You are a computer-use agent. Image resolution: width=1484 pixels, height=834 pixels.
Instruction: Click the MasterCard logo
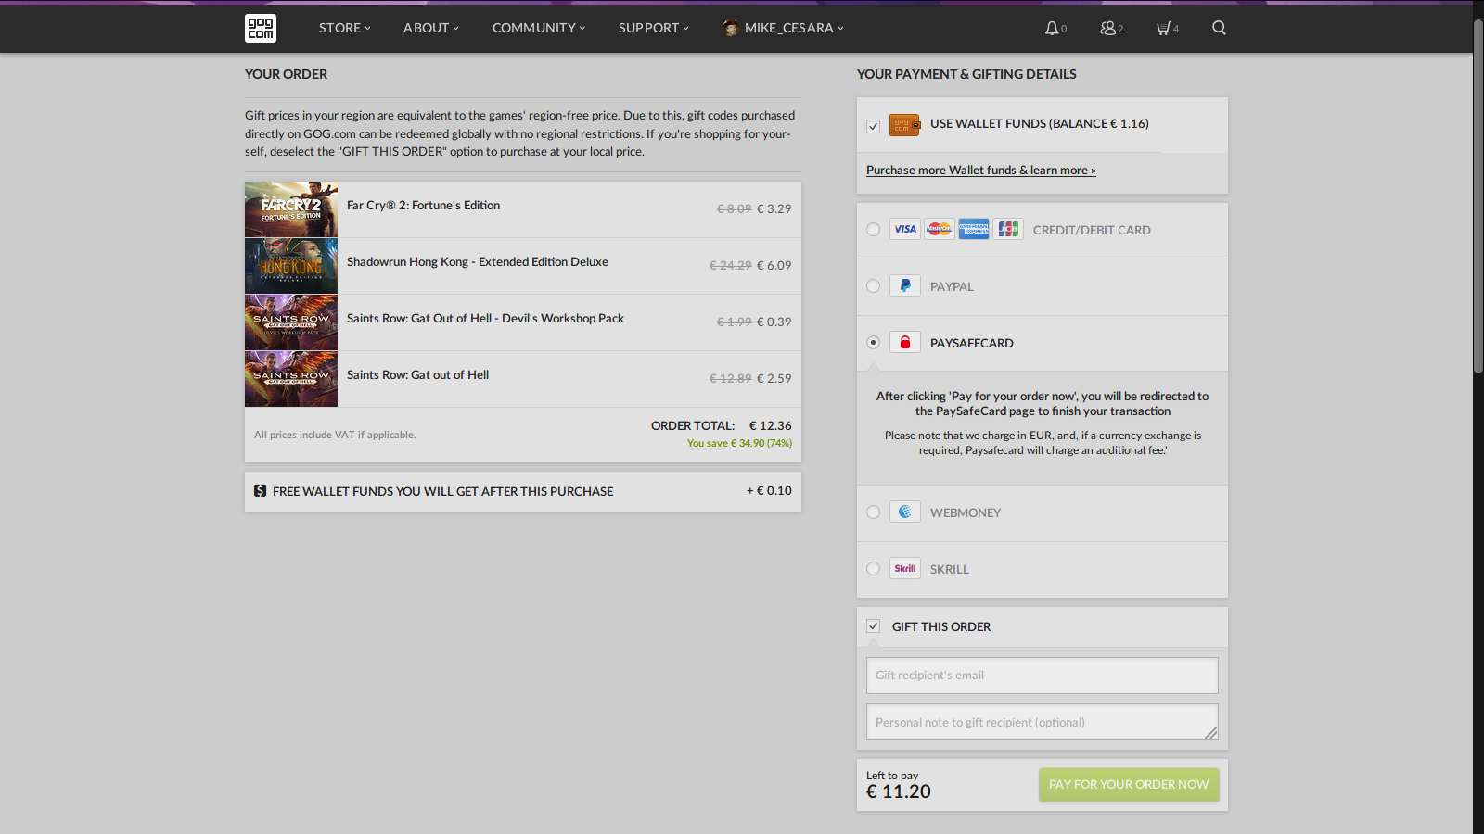pos(940,229)
